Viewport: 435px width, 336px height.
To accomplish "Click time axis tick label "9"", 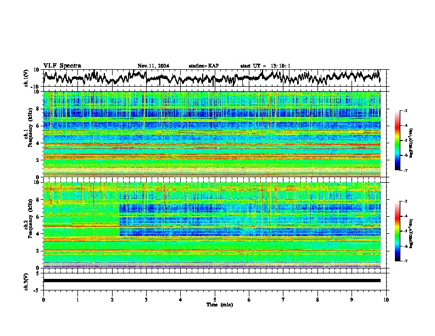I will click(x=352, y=300).
